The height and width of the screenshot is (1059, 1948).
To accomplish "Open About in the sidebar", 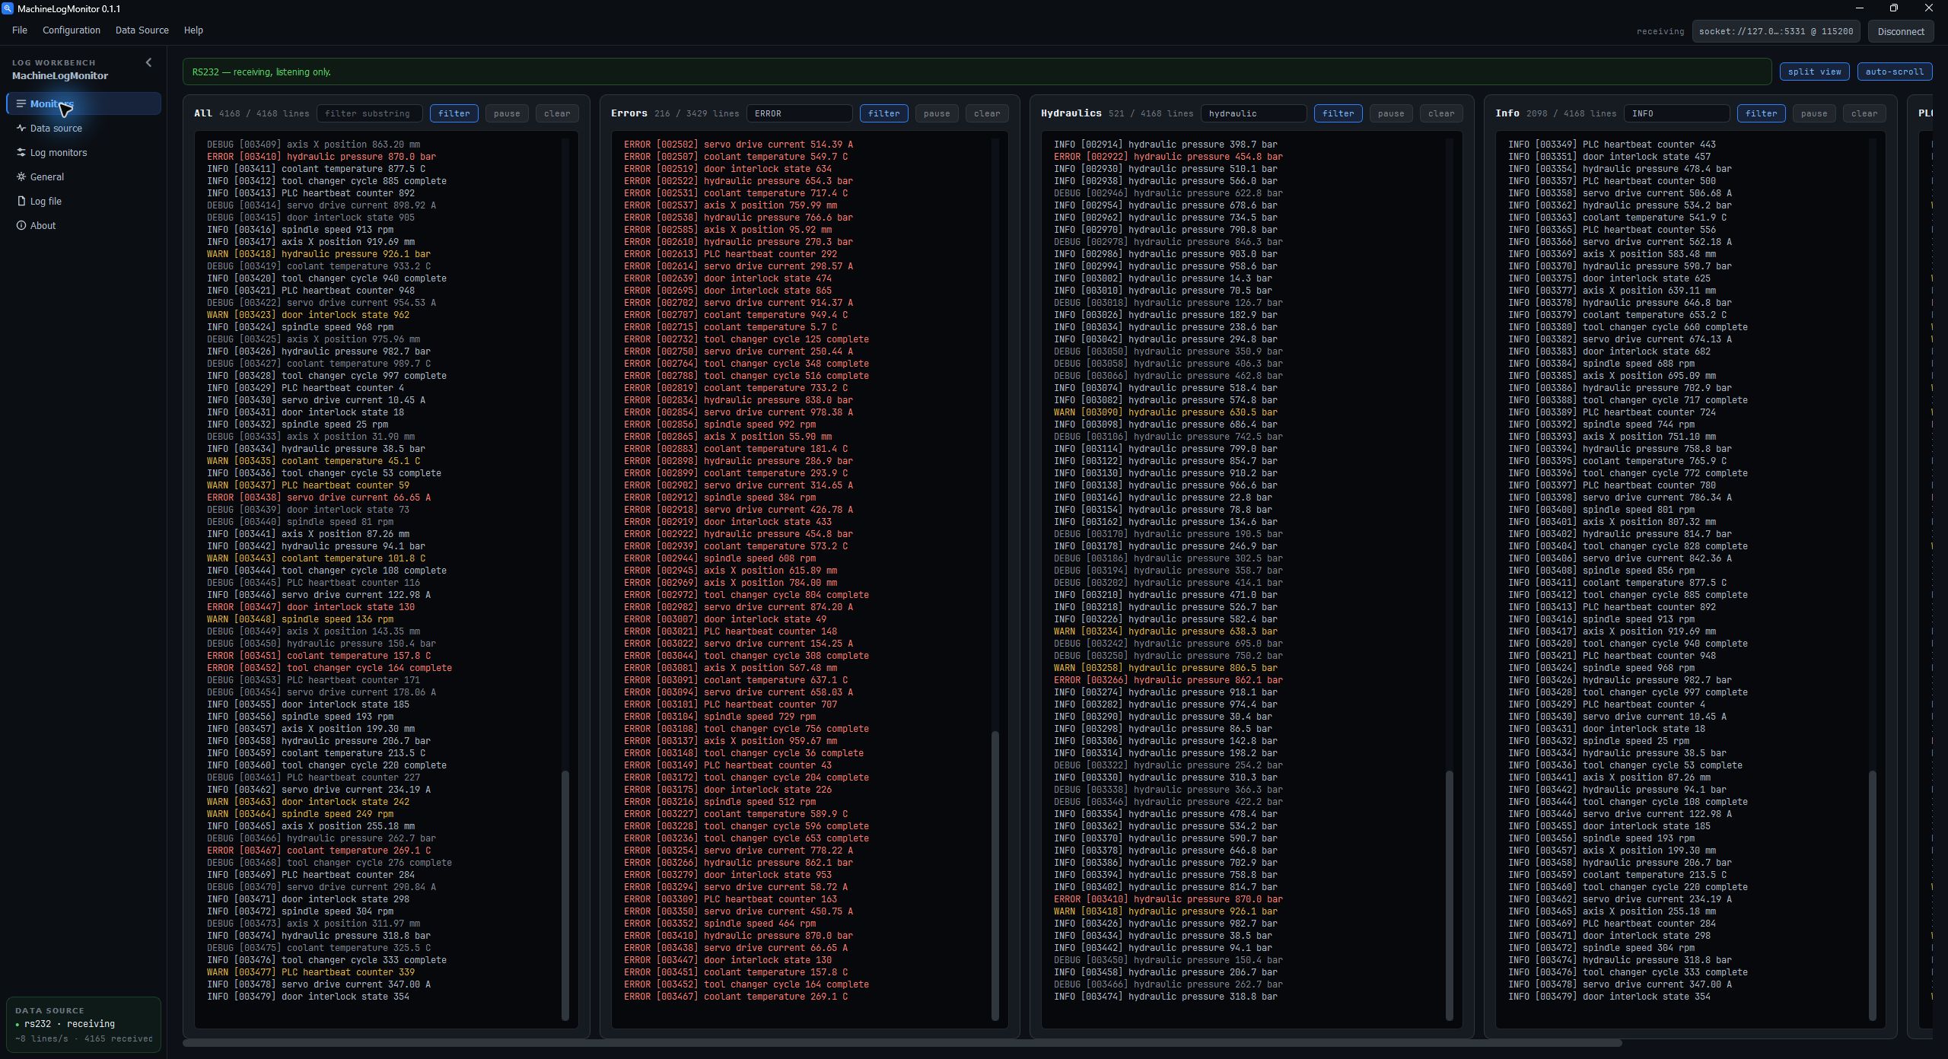I will [x=84, y=225].
